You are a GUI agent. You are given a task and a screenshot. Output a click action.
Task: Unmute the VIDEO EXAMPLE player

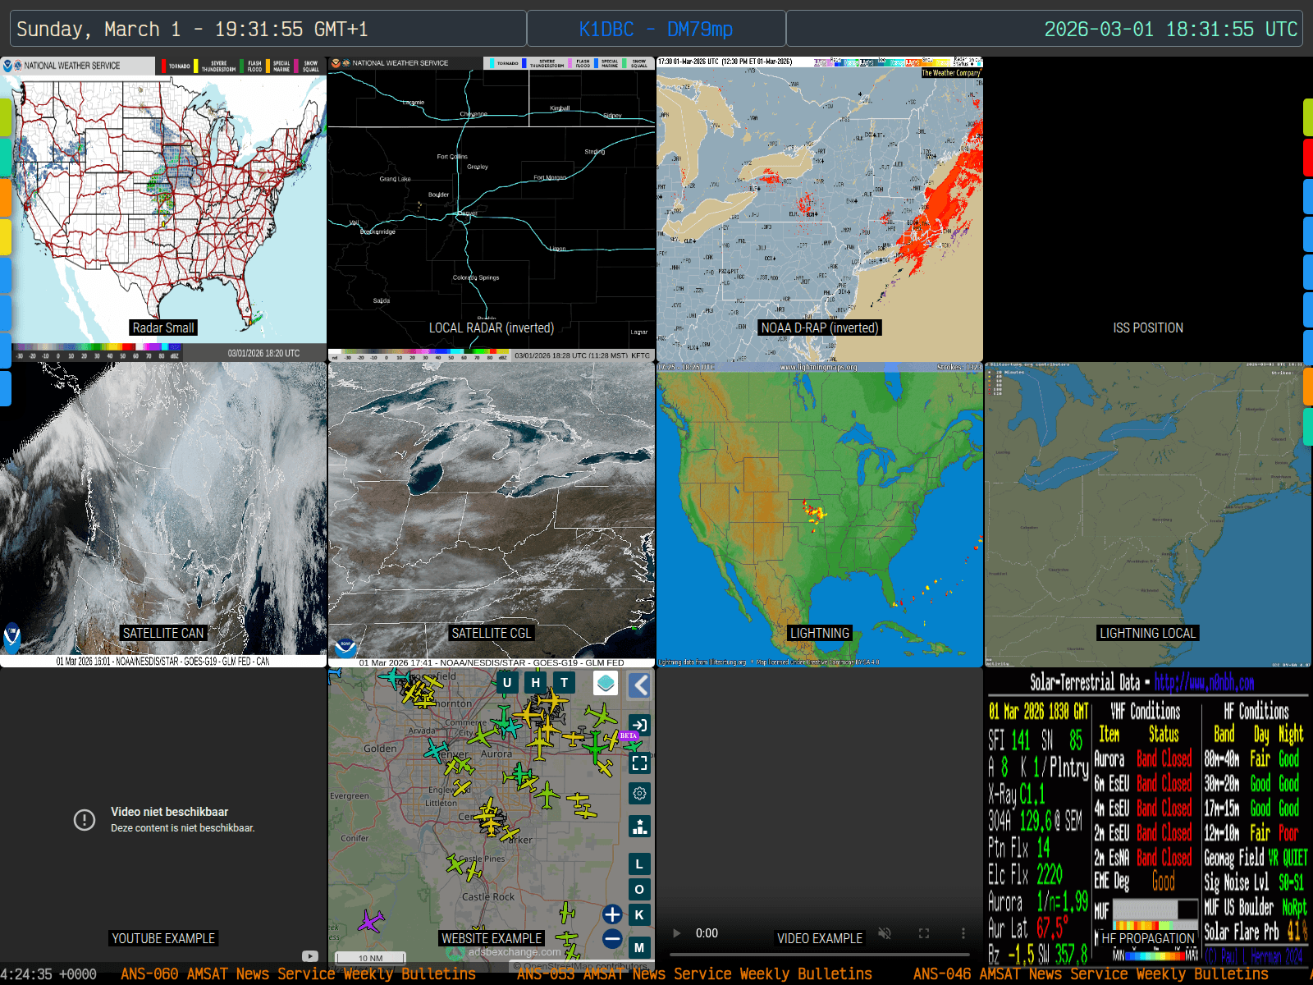(x=884, y=933)
